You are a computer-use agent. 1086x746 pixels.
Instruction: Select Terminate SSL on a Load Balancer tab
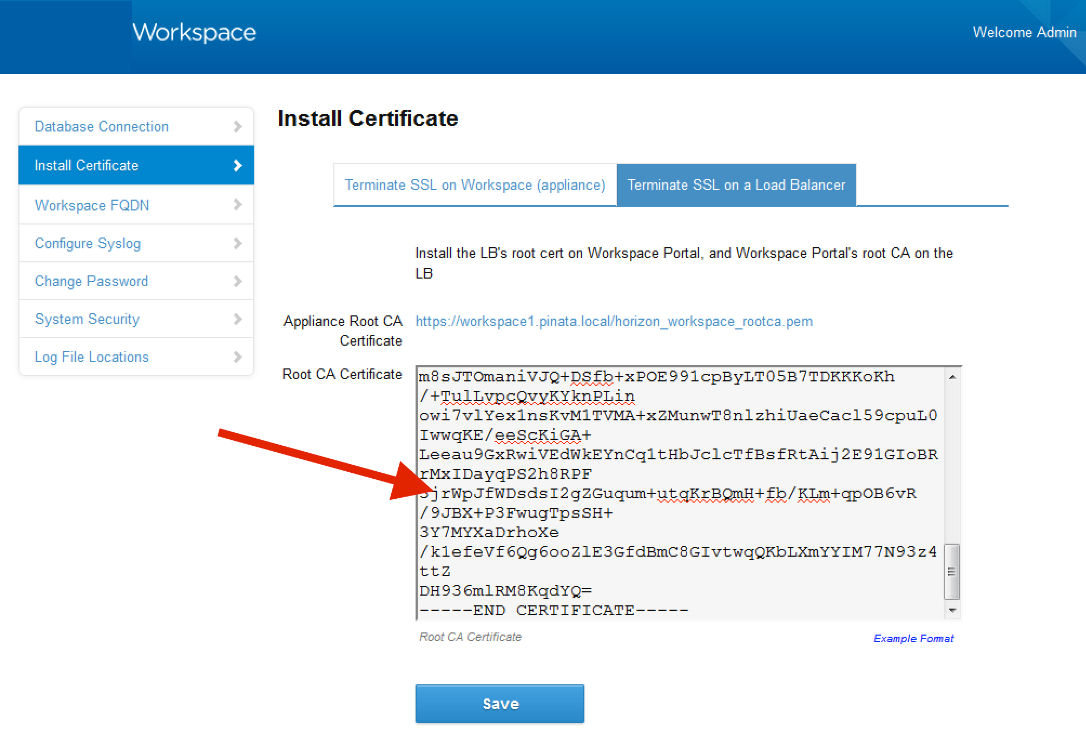tap(736, 185)
